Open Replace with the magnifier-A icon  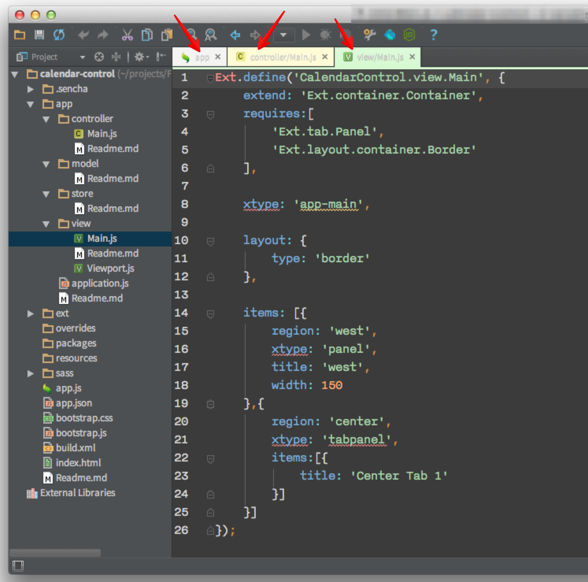[211, 35]
